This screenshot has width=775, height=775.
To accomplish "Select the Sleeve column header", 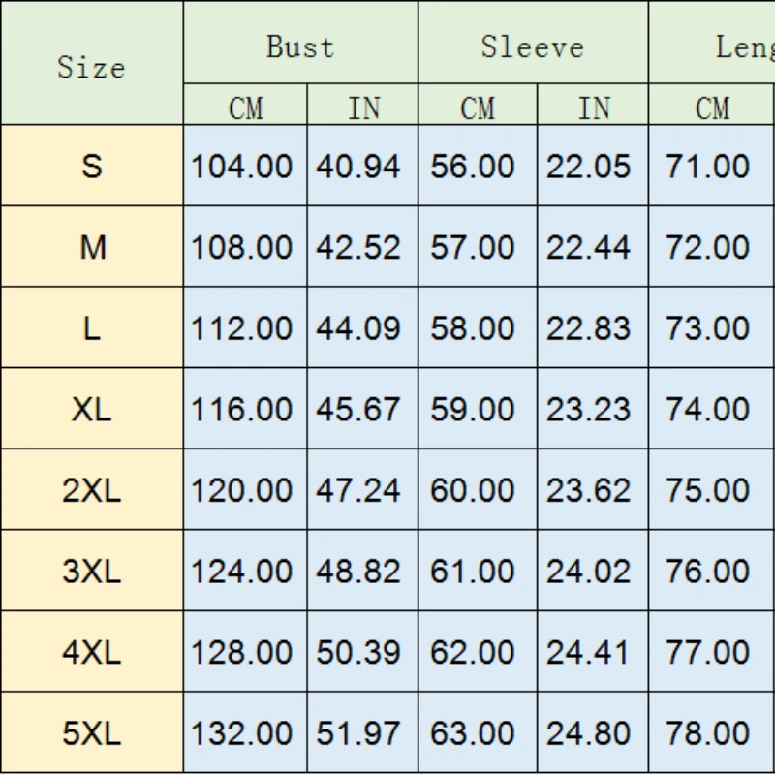I will (x=533, y=47).
